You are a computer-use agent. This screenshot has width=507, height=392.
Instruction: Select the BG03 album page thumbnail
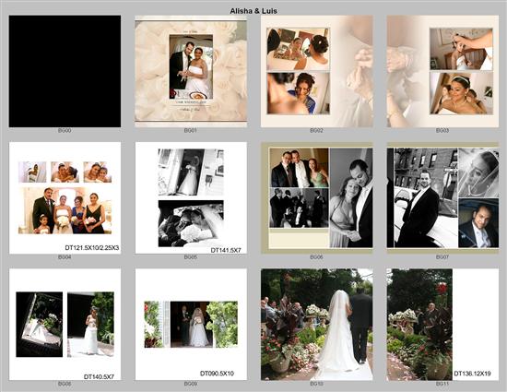(442, 71)
